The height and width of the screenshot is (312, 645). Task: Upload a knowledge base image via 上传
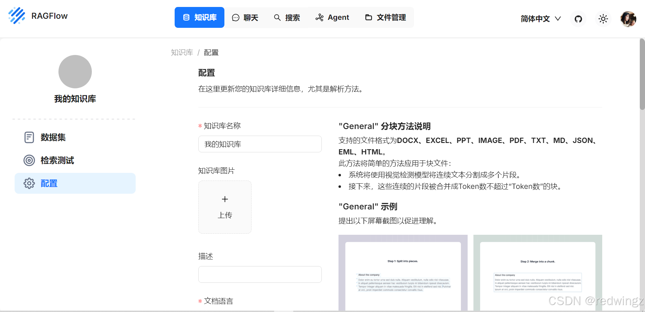[225, 207]
